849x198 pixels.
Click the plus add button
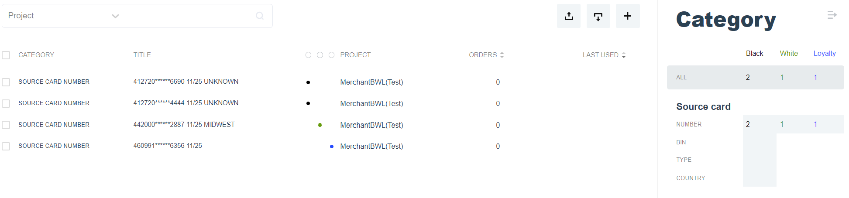[x=628, y=16]
